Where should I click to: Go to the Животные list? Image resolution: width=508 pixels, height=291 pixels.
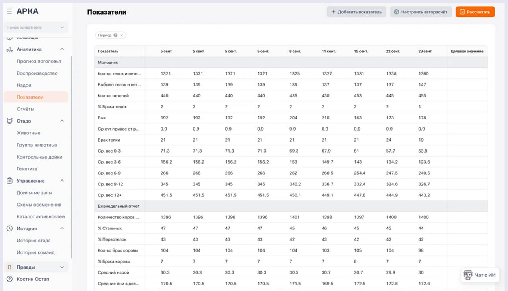click(x=28, y=133)
